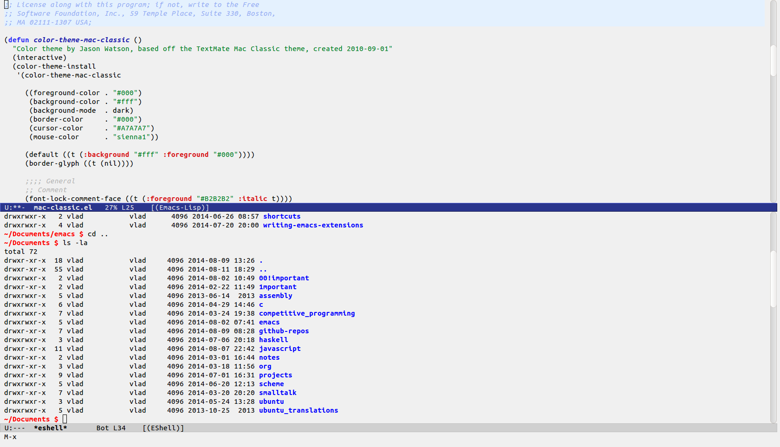Click the (EShell) major mode indicator
This screenshot has height=447, width=780.
tap(163, 428)
